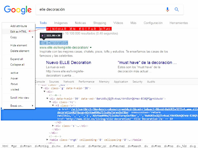
Task: Expand the div class="s" node
Action: 53,126
